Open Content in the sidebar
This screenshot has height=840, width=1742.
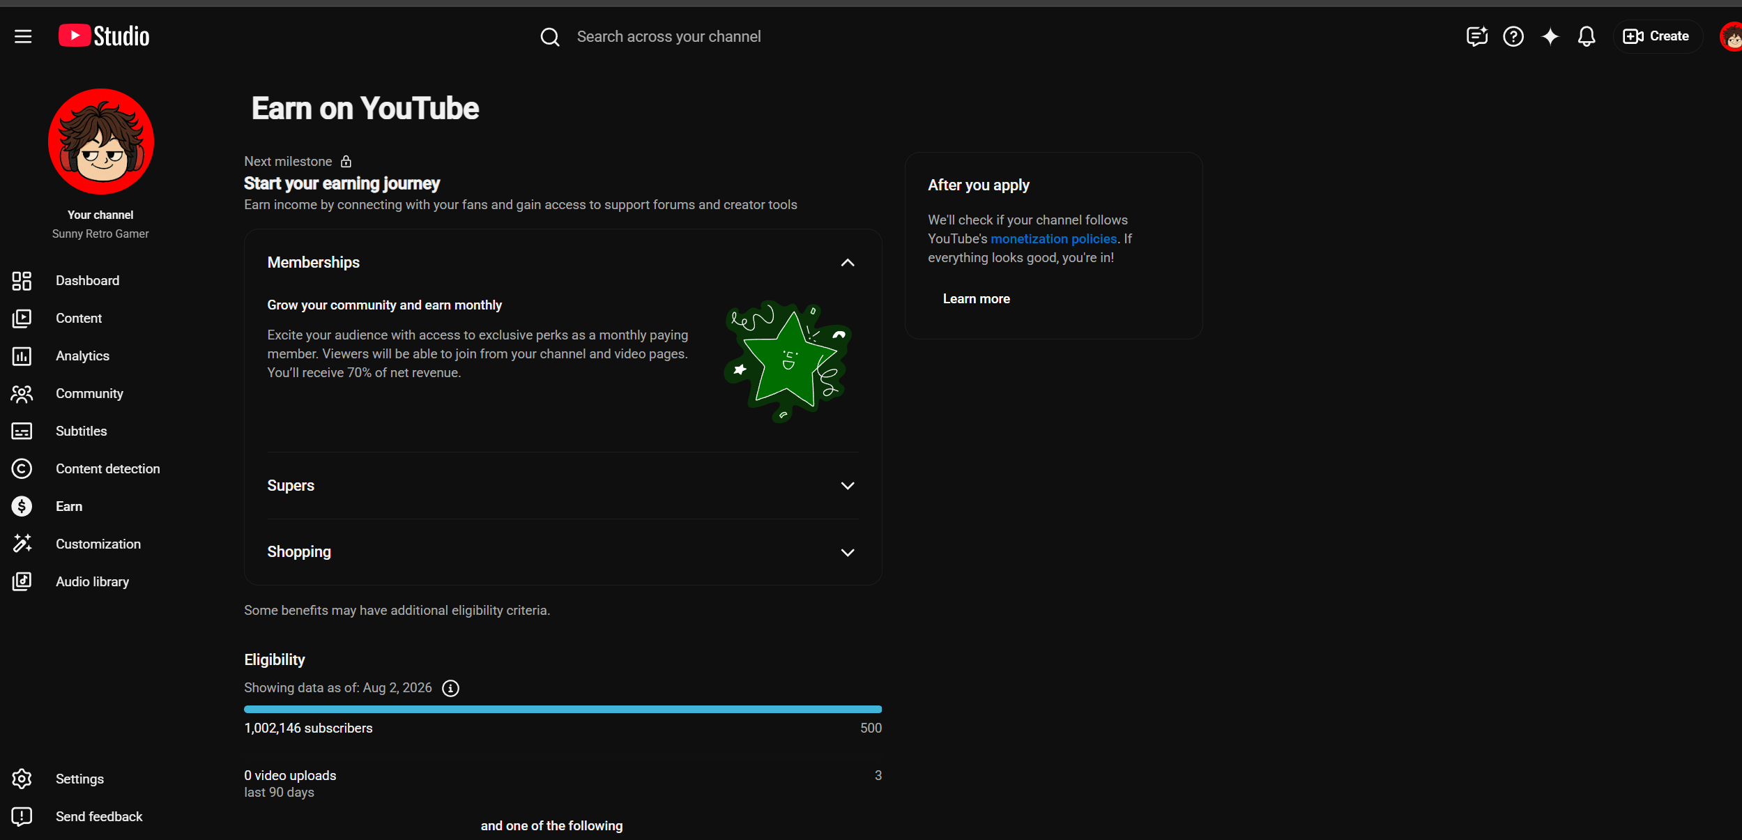pos(79,319)
